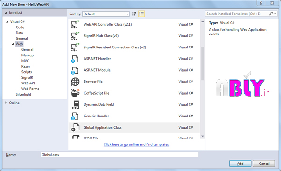Select Web Forms category
The width and height of the screenshot is (281, 171).
pos(30,89)
